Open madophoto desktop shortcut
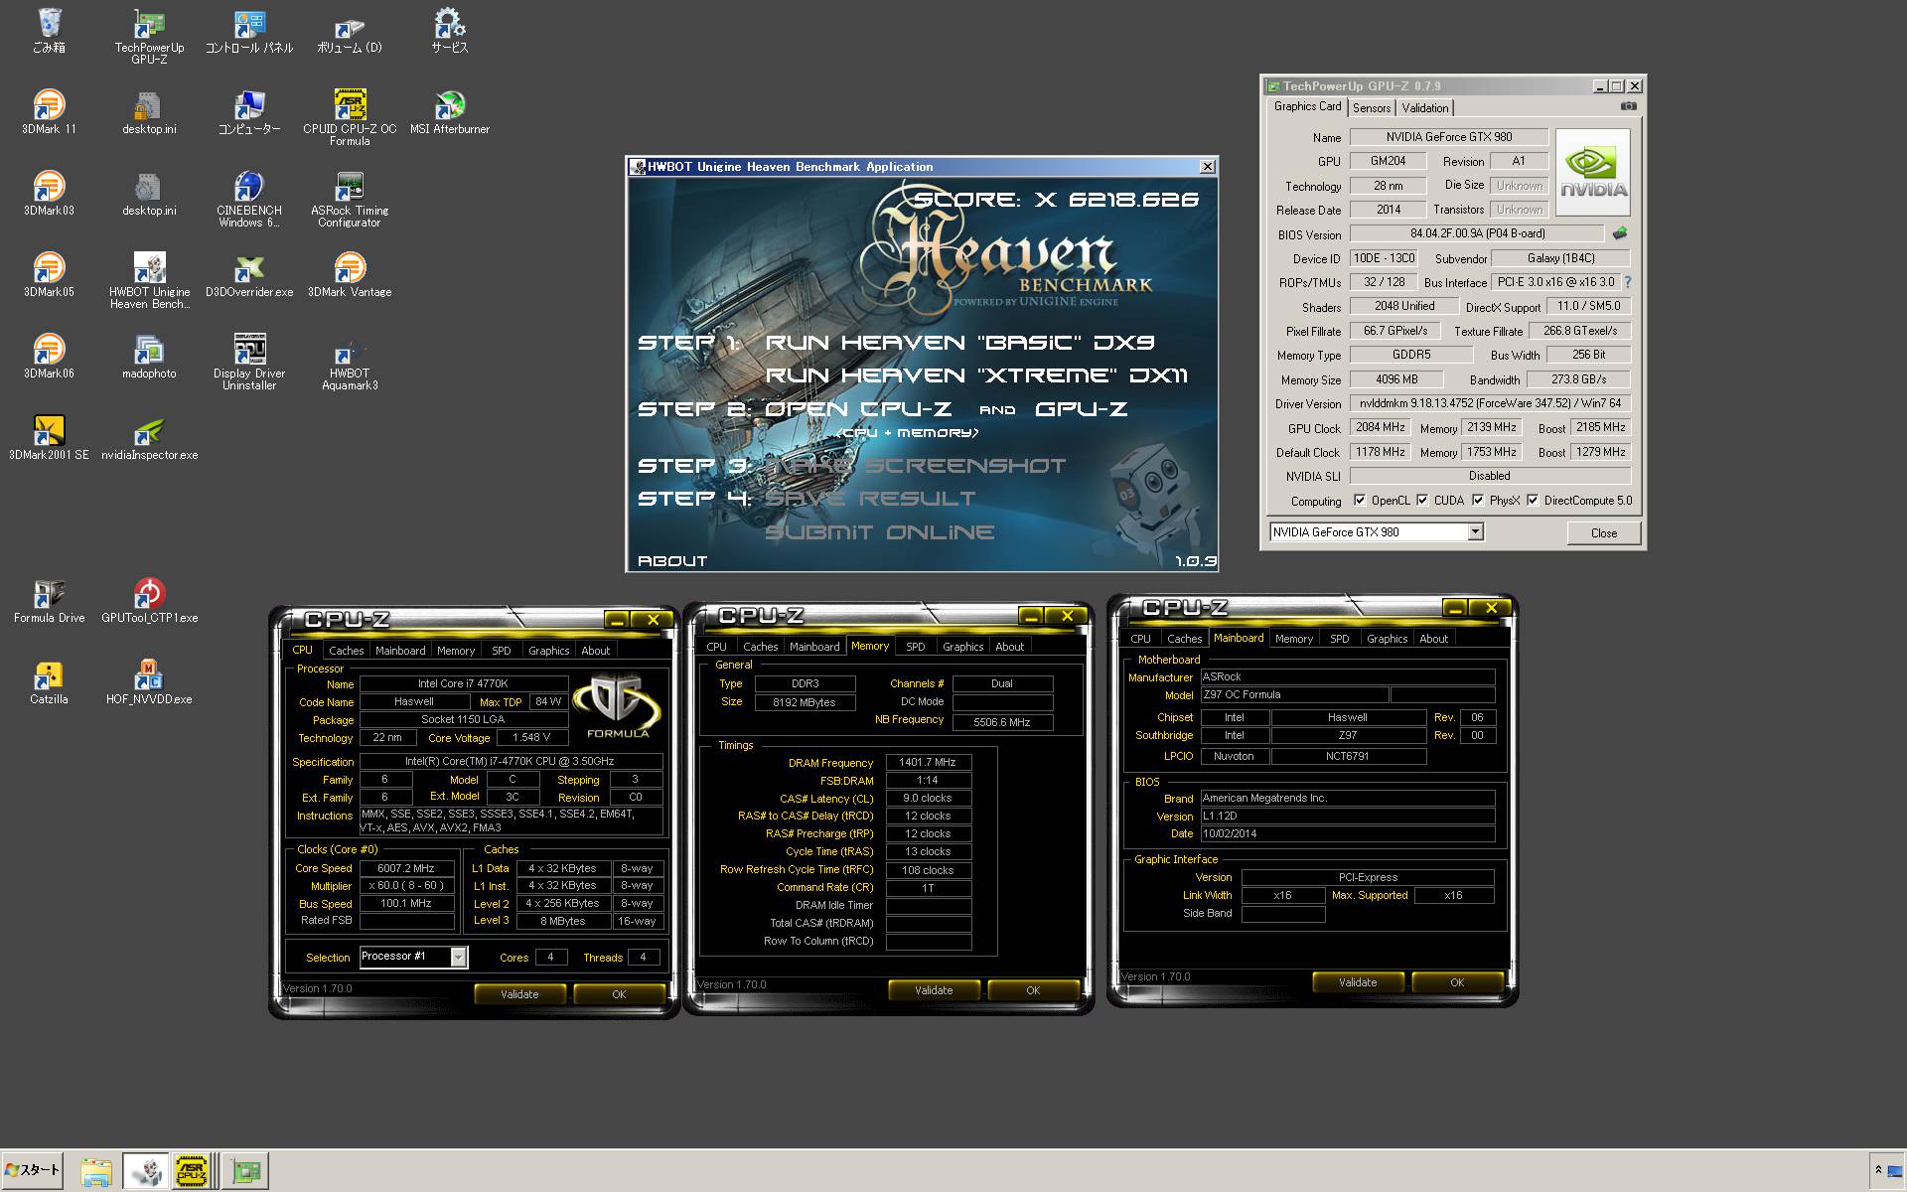This screenshot has width=1907, height=1192. (x=149, y=356)
